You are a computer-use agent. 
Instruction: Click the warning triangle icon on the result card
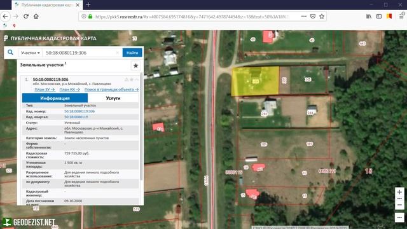[127, 80]
